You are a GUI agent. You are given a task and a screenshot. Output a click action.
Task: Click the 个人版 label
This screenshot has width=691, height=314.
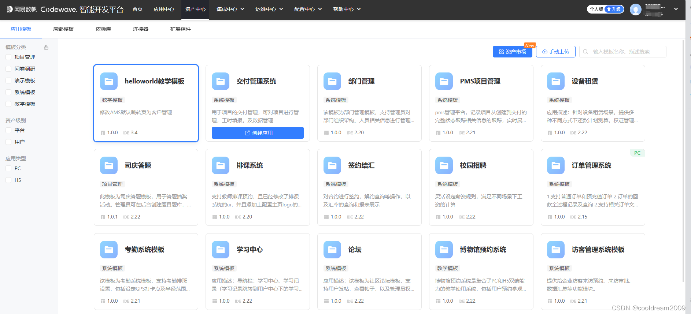click(x=596, y=9)
